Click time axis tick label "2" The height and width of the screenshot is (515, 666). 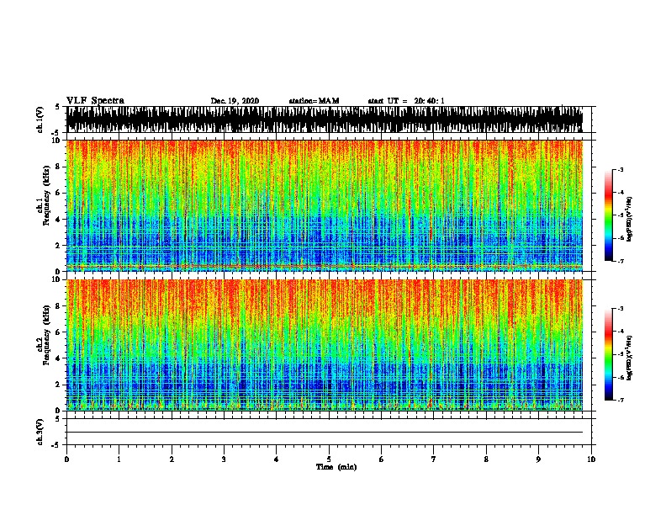tap(172, 459)
